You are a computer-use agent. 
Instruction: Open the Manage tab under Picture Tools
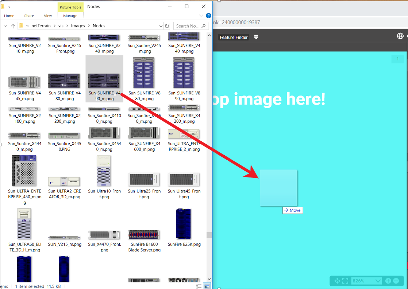pyautogui.click(x=70, y=16)
